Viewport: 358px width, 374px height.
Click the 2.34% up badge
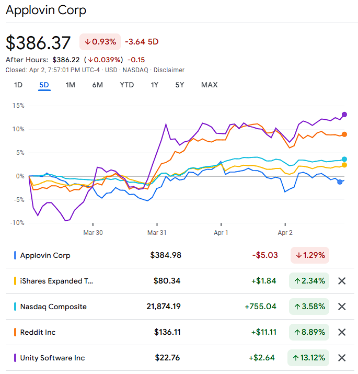tap(309, 281)
